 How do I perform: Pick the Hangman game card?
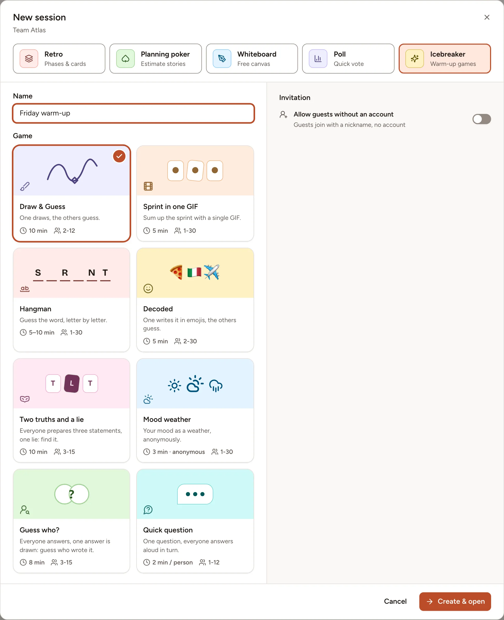[72, 300]
